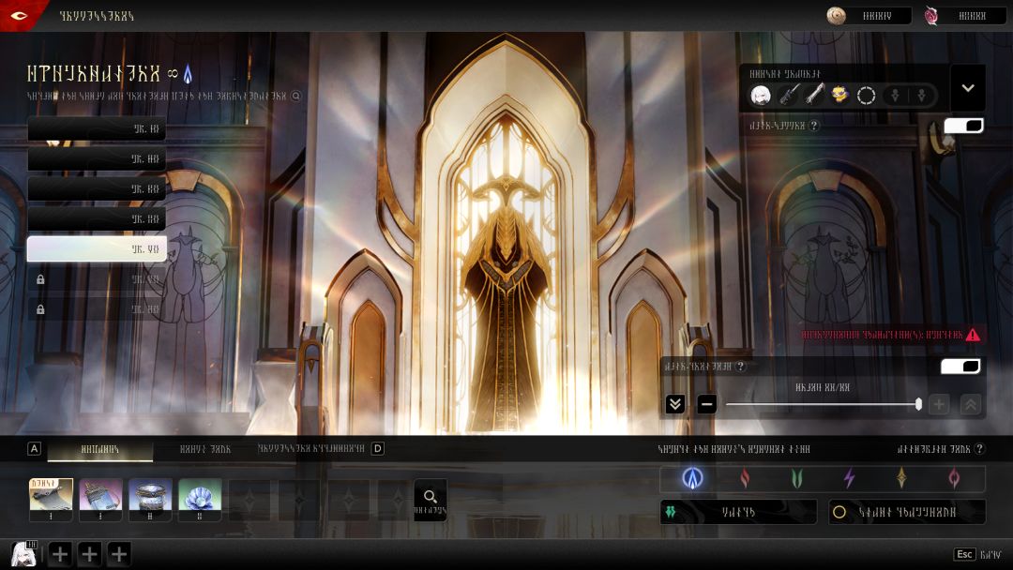Click the character portrait in bottom bar
The image size is (1013, 570).
click(24, 554)
